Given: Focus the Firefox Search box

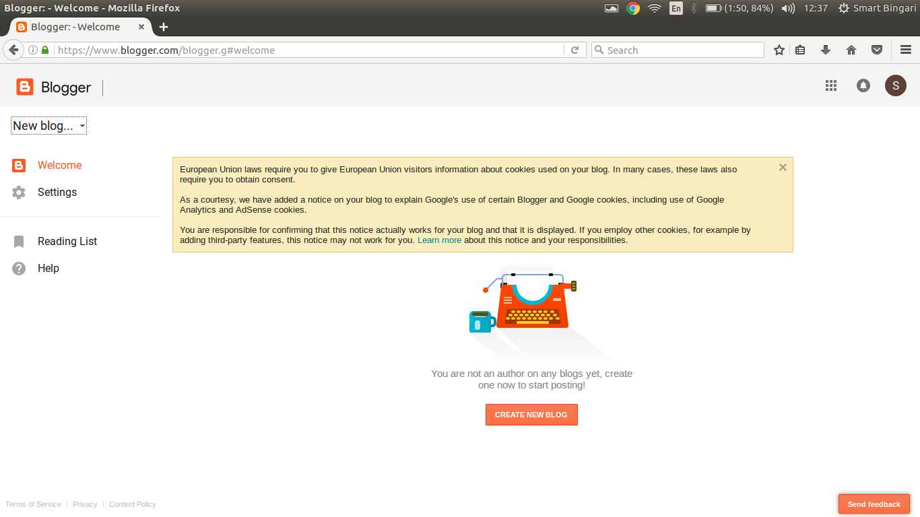Looking at the screenshot, I should tap(678, 50).
